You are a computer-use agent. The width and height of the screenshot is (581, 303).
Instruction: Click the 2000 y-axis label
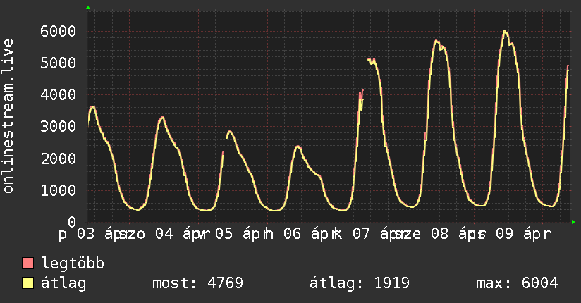click(x=59, y=159)
